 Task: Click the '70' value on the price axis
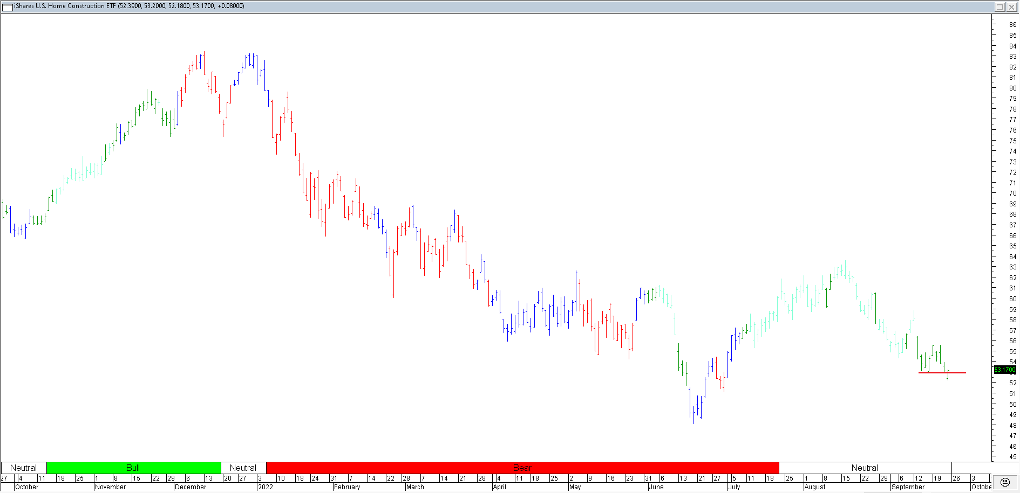(x=1013, y=193)
